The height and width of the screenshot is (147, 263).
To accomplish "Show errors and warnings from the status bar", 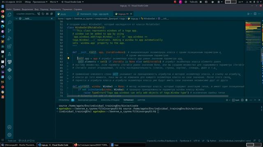I will tap(26, 141).
